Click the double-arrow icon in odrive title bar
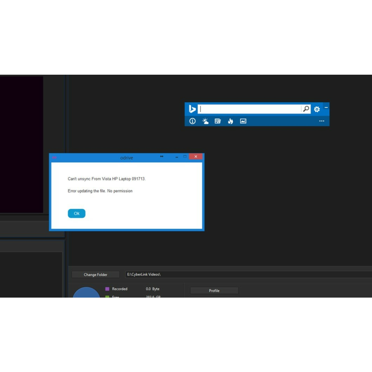This screenshot has width=372, height=372. [x=162, y=157]
